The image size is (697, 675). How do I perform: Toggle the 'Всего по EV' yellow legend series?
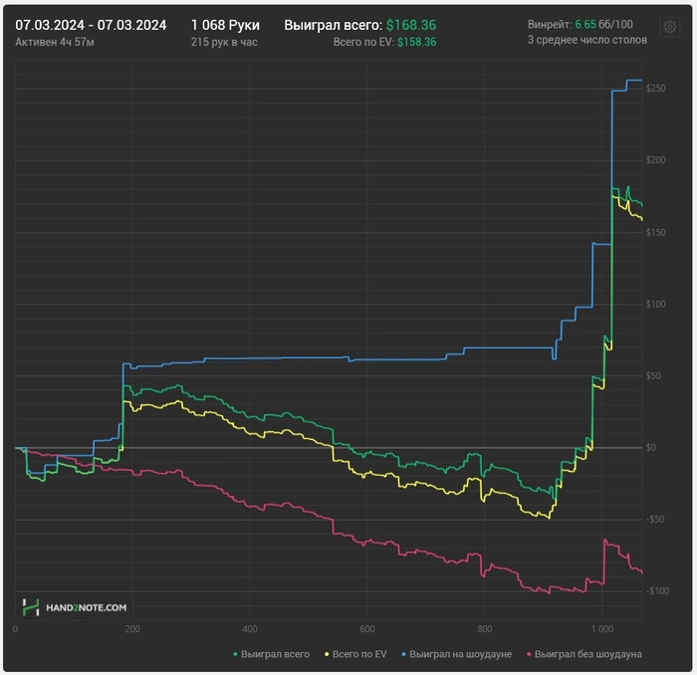pos(355,654)
